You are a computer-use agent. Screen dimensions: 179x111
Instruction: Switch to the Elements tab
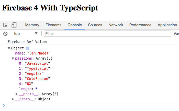click(x=53, y=25)
